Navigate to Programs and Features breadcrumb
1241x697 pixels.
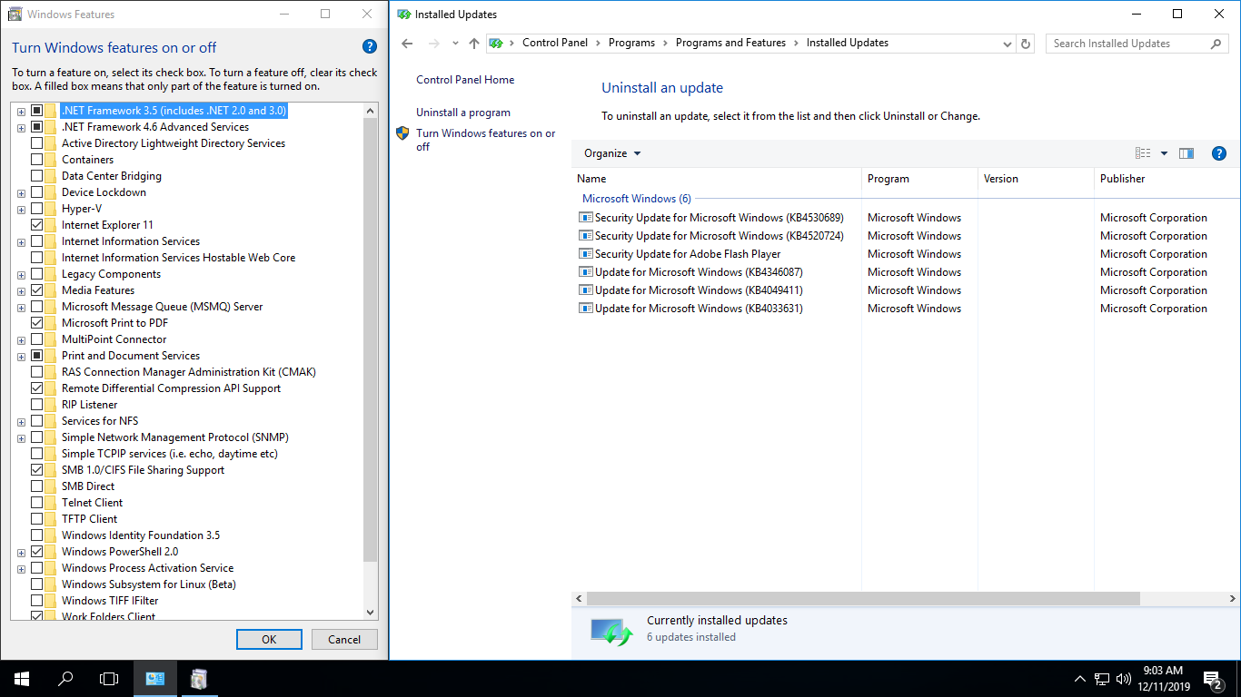(x=730, y=43)
